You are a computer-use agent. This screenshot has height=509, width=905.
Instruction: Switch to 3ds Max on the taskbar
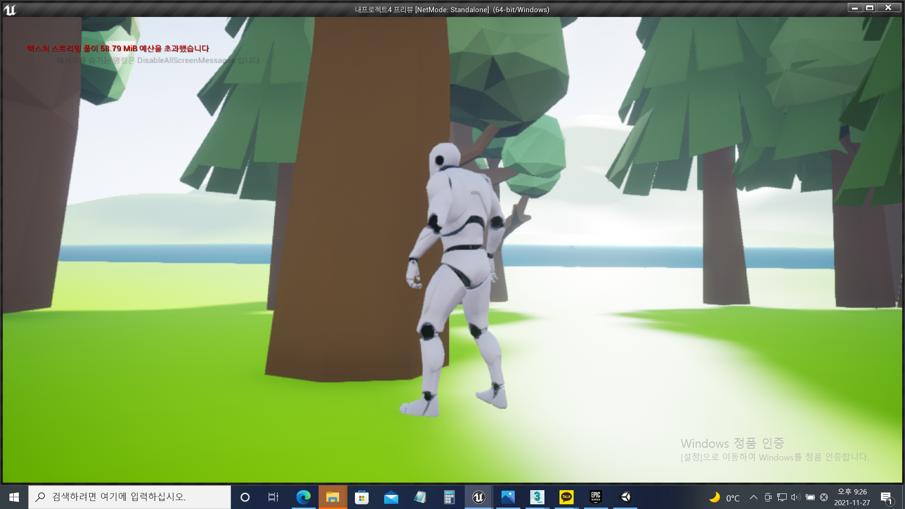[x=537, y=497]
